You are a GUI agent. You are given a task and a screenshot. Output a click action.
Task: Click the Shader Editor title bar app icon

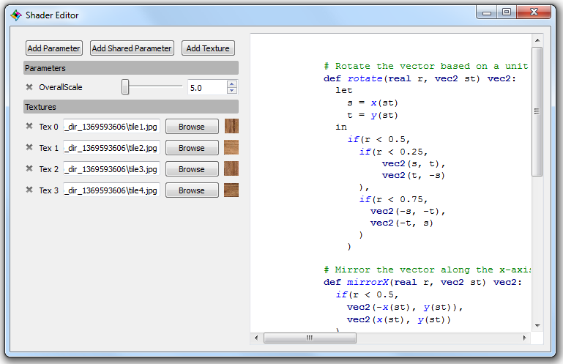(x=16, y=15)
